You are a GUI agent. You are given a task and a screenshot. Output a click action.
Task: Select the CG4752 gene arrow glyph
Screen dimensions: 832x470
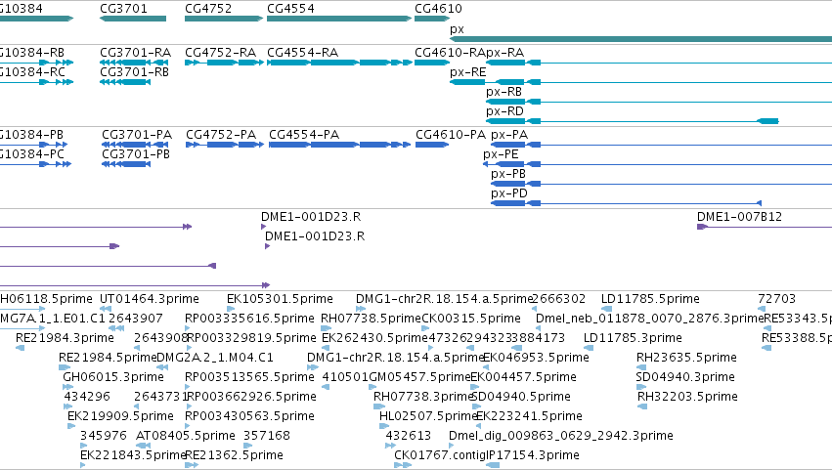click(223, 19)
